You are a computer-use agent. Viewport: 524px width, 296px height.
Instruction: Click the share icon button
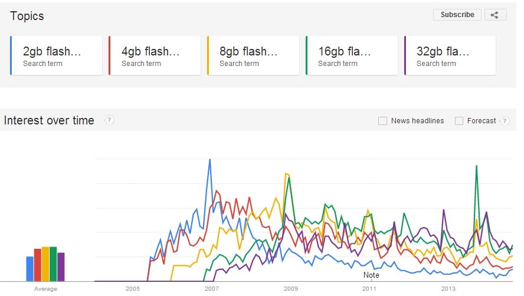tap(496, 15)
